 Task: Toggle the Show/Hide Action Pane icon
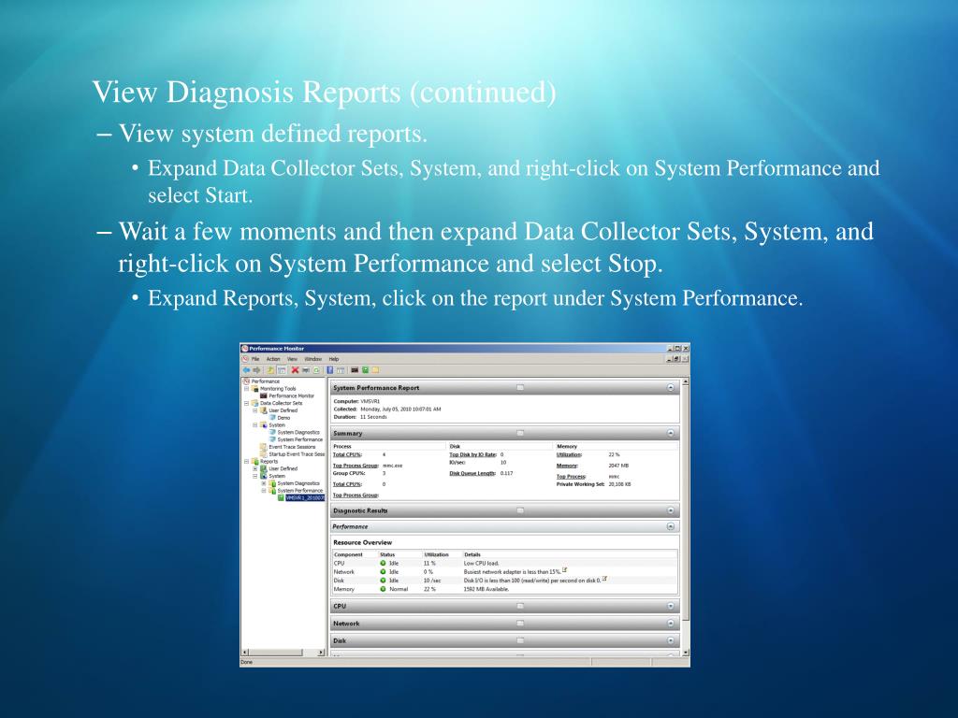(341, 370)
